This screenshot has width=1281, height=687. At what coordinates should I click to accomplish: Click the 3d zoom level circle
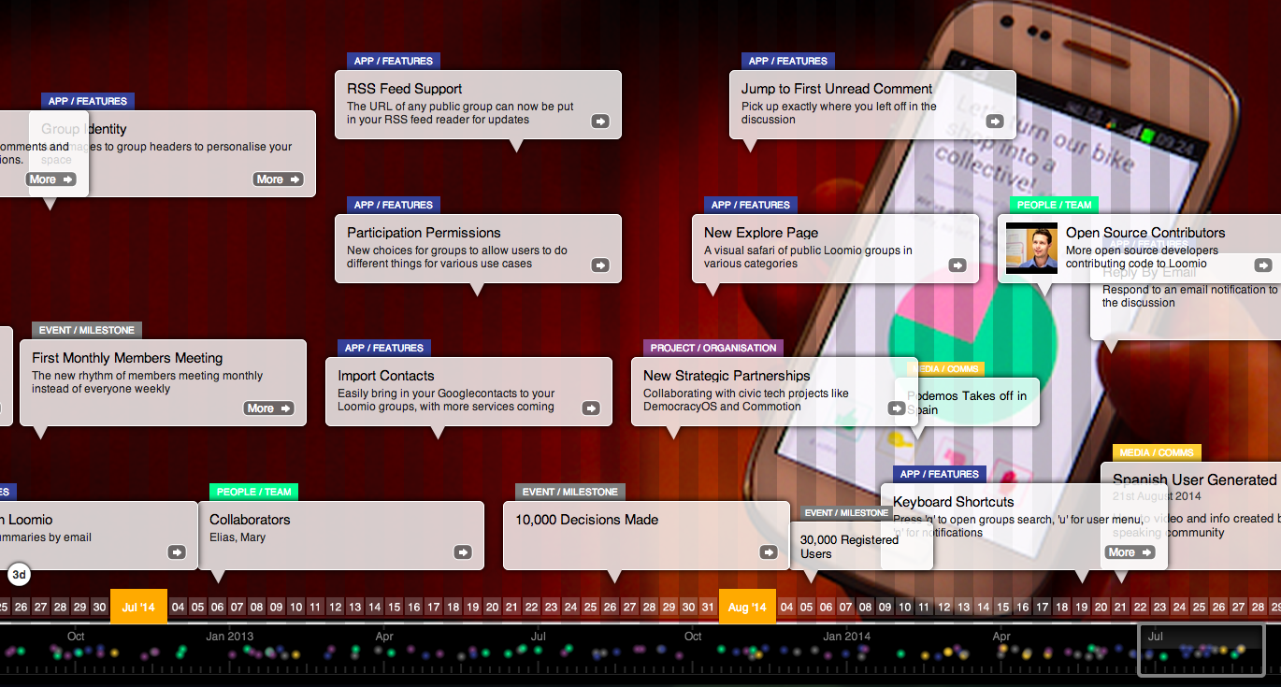click(x=19, y=574)
